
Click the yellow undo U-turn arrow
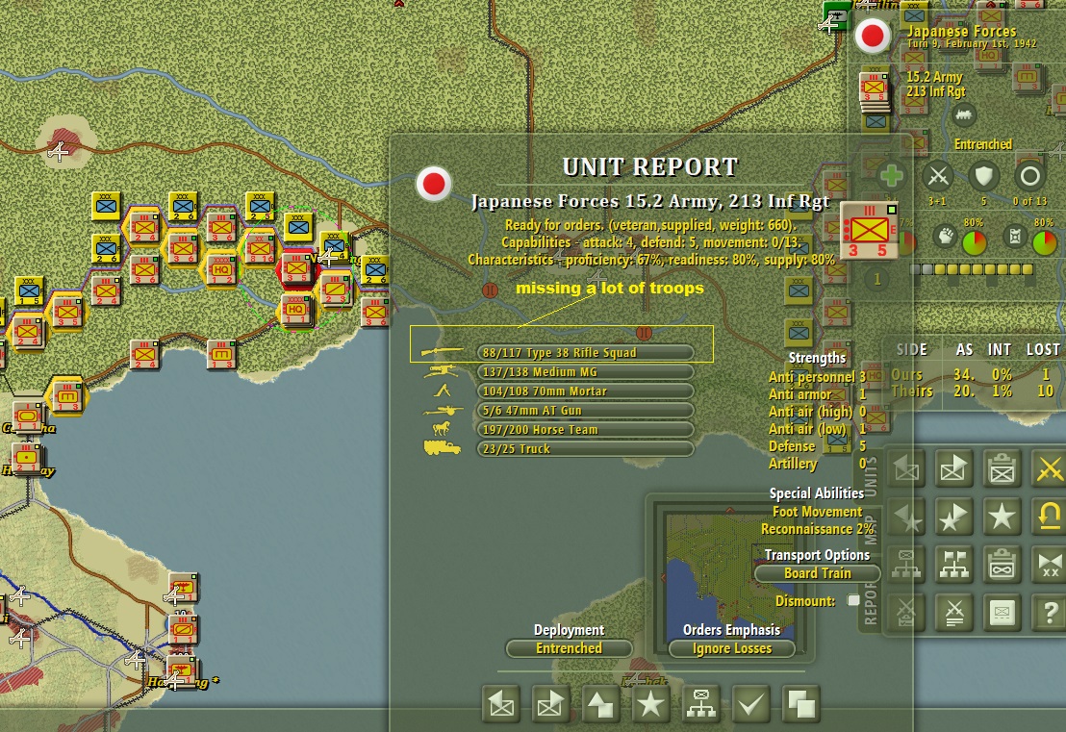[1049, 517]
